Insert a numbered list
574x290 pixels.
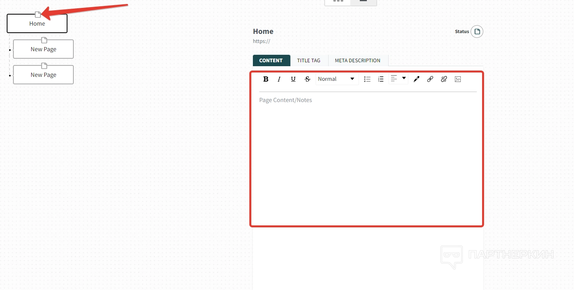click(x=381, y=79)
